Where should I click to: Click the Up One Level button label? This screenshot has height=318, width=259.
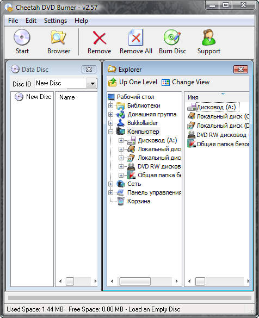tap(138, 82)
